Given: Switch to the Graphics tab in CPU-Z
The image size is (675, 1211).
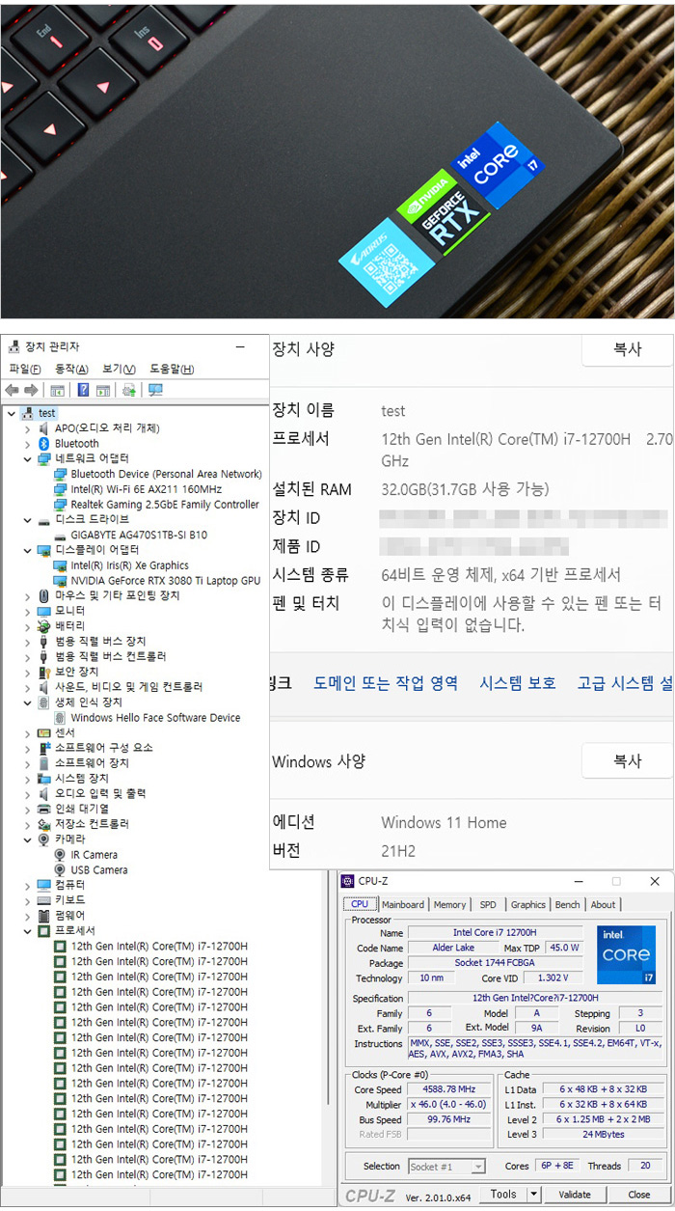Looking at the screenshot, I should [x=527, y=905].
